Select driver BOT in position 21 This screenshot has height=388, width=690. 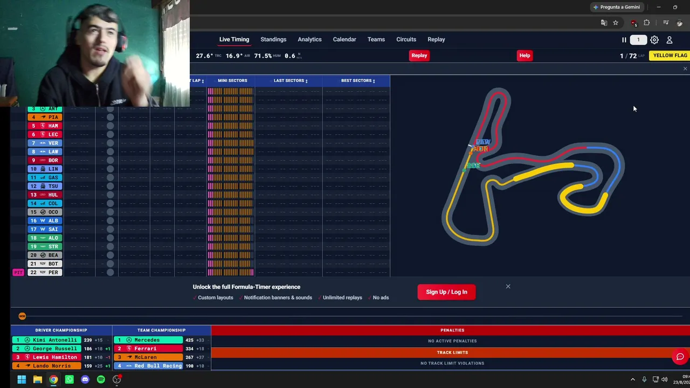pyautogui.click(x=44, y=264)
